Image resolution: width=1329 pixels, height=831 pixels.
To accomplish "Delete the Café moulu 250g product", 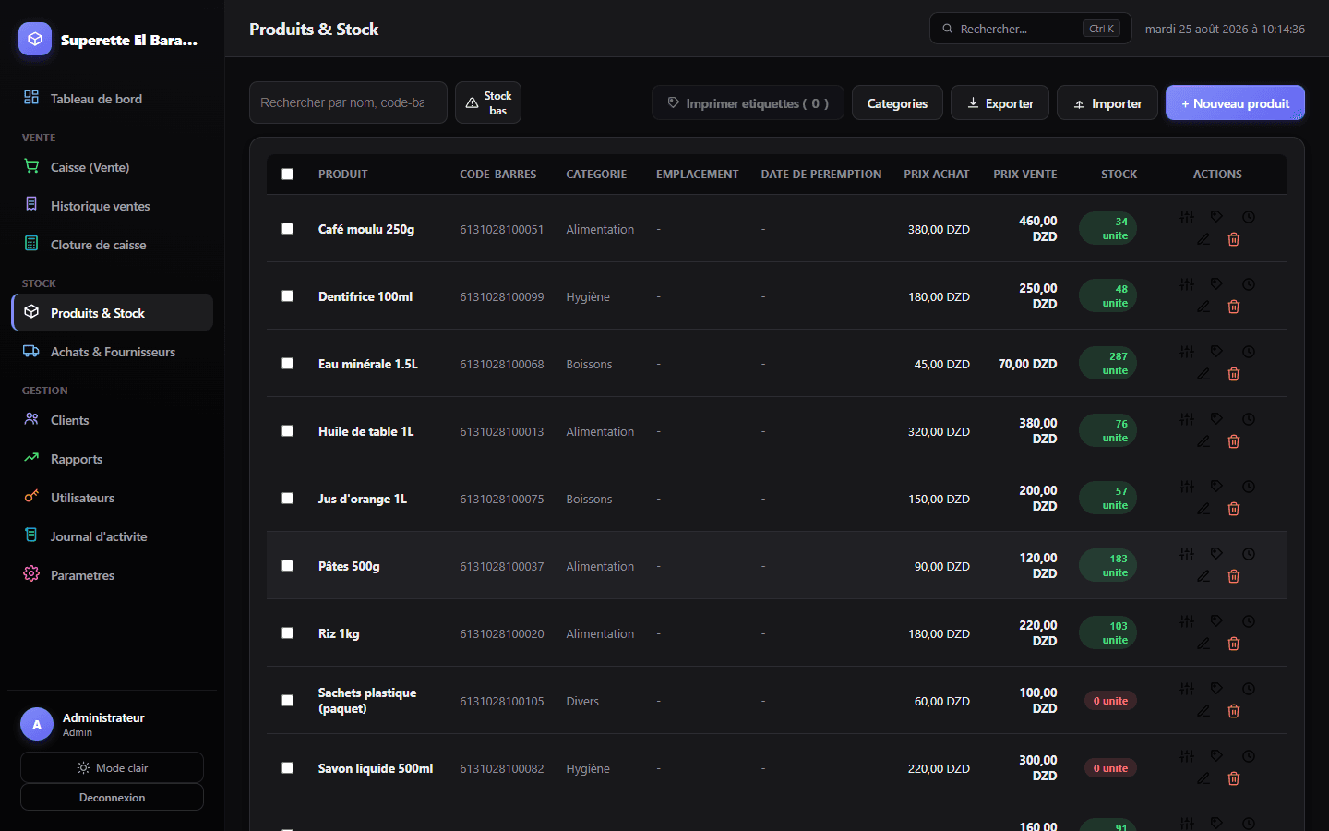I will click(1233, 239).
